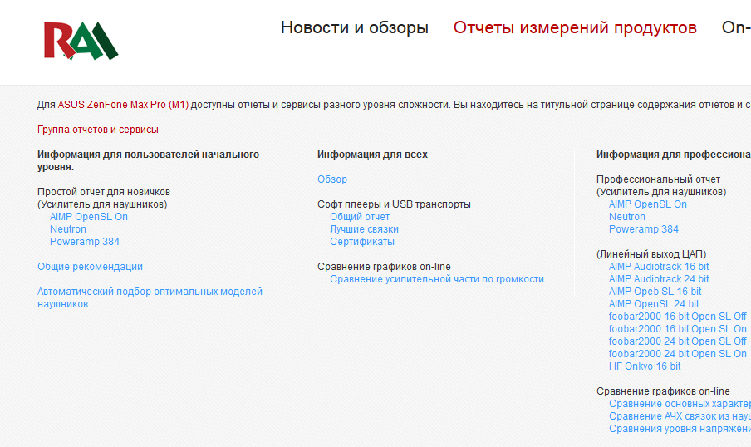
Task: Click the Общие рекомендации link
Action: point(90,267)
